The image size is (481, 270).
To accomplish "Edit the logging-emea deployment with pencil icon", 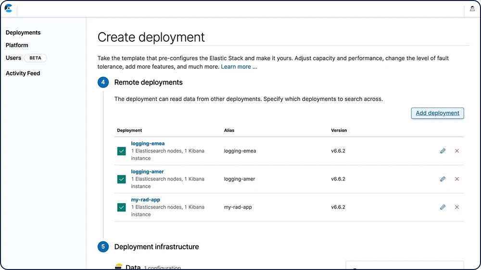I will [x=443, y=151].
